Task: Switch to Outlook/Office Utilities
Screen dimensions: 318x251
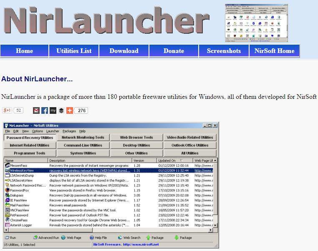Action: pyautogui.click(x=190, y=145)
